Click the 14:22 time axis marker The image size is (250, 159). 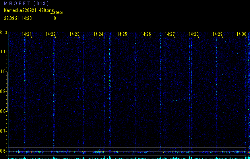coord(50,34)
